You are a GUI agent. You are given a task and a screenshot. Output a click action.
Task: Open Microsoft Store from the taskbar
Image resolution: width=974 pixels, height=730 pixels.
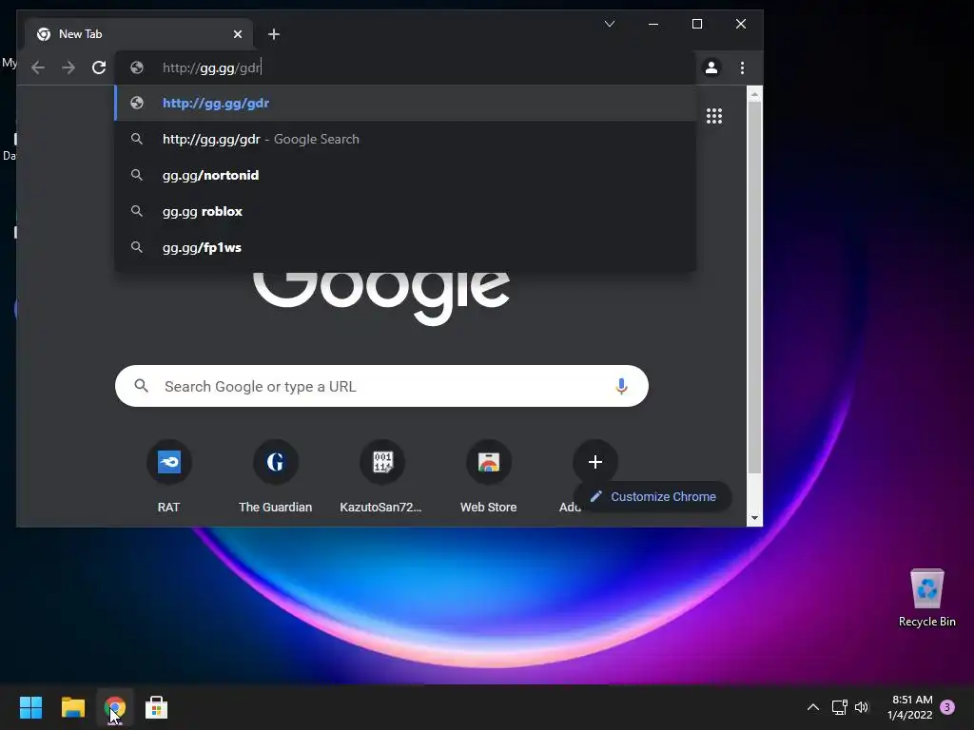[157, 707]
